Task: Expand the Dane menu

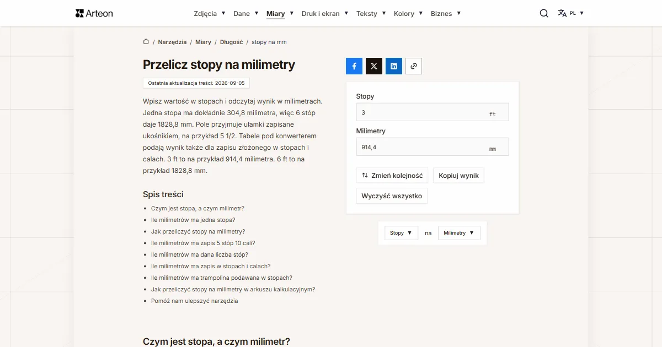Action: (x=246, y=13)
